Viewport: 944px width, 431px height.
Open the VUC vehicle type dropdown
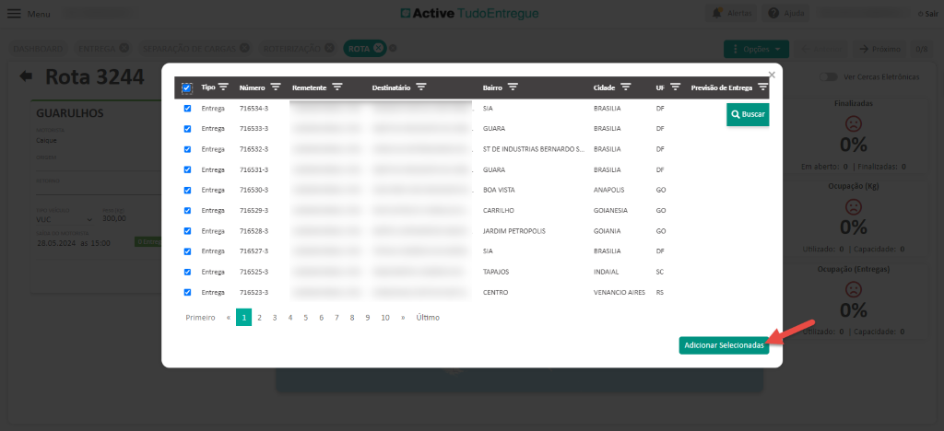click(65, 219)
